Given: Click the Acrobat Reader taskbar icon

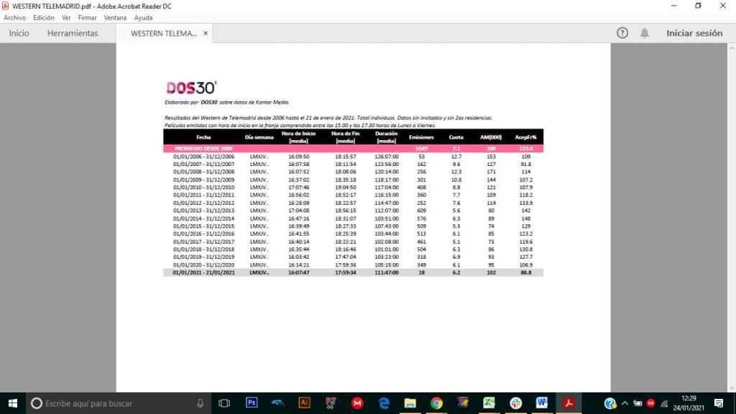Looking at the screenshot, I should [569, 402].
